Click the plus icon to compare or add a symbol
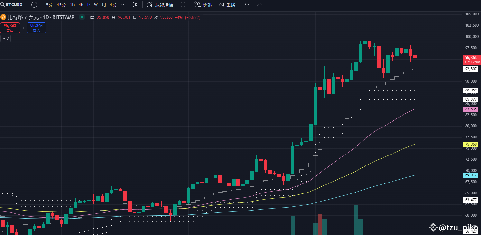Viewport: 481px width, 235px height. click(34, 5)
